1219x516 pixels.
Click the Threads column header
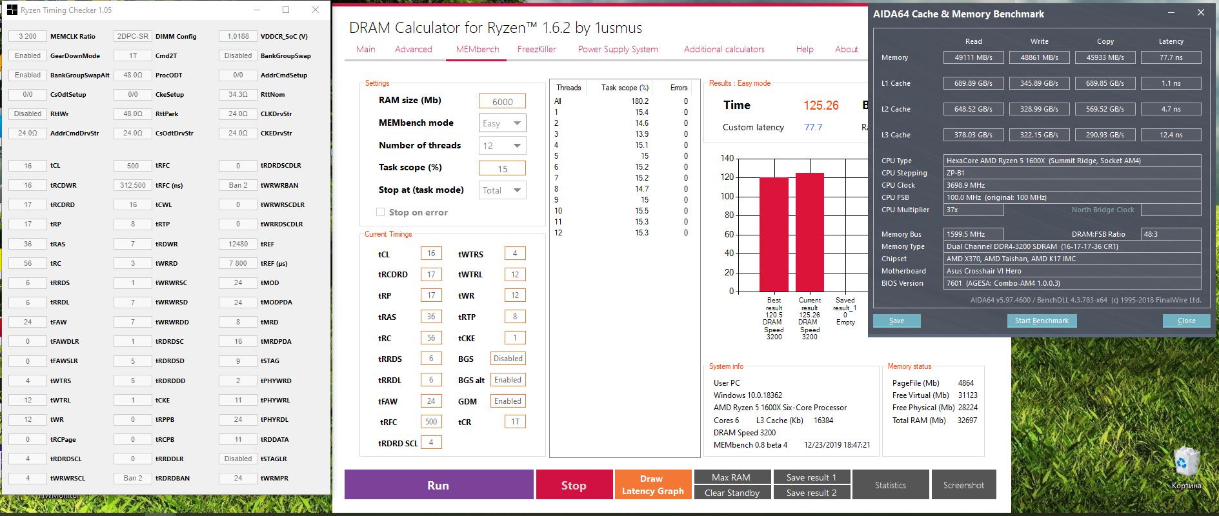tap(569, 88)
